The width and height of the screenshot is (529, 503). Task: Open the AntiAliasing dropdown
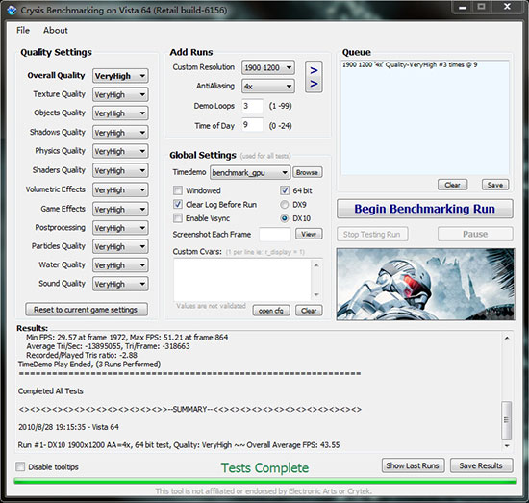point(268,87)
